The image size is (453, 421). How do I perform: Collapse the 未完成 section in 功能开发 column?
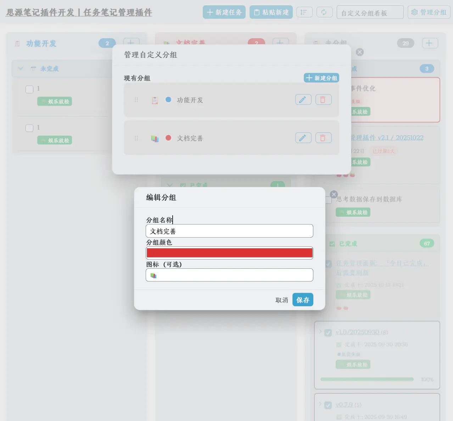tap(20, 68)
